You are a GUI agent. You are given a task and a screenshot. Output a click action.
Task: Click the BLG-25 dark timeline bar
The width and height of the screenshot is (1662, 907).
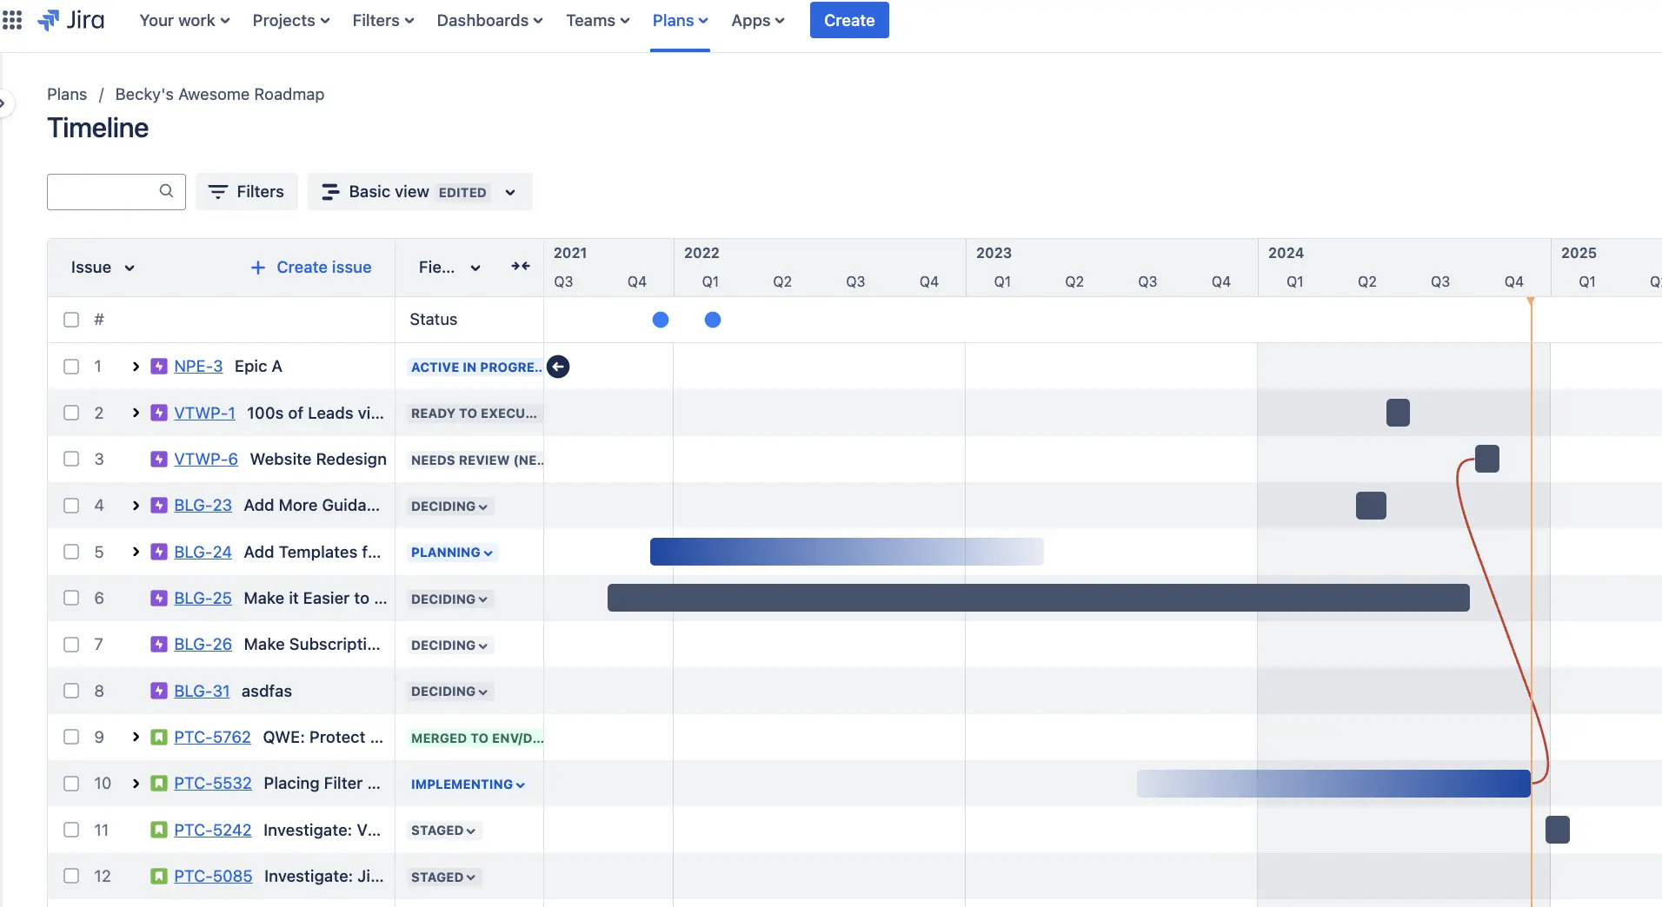pos(1039,598)
